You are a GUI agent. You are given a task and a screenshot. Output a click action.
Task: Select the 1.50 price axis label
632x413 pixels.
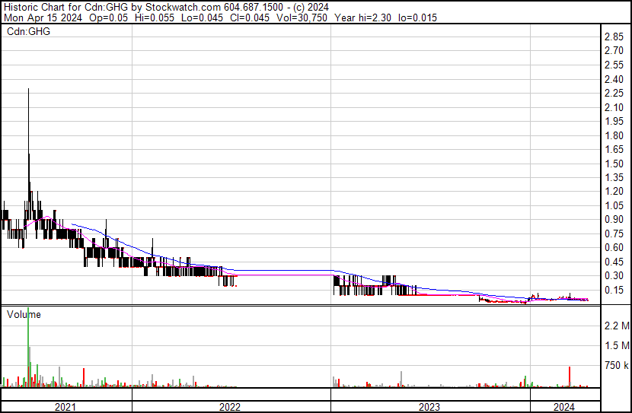click(614, 164)
